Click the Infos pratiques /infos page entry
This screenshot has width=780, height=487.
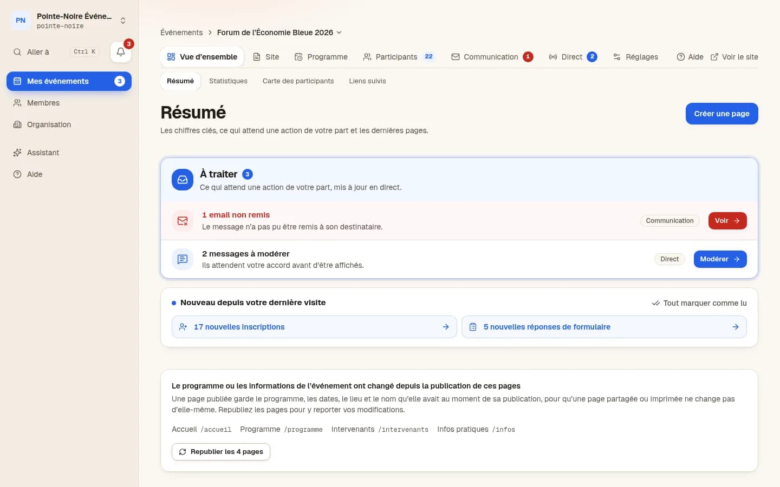pos(476,429)
